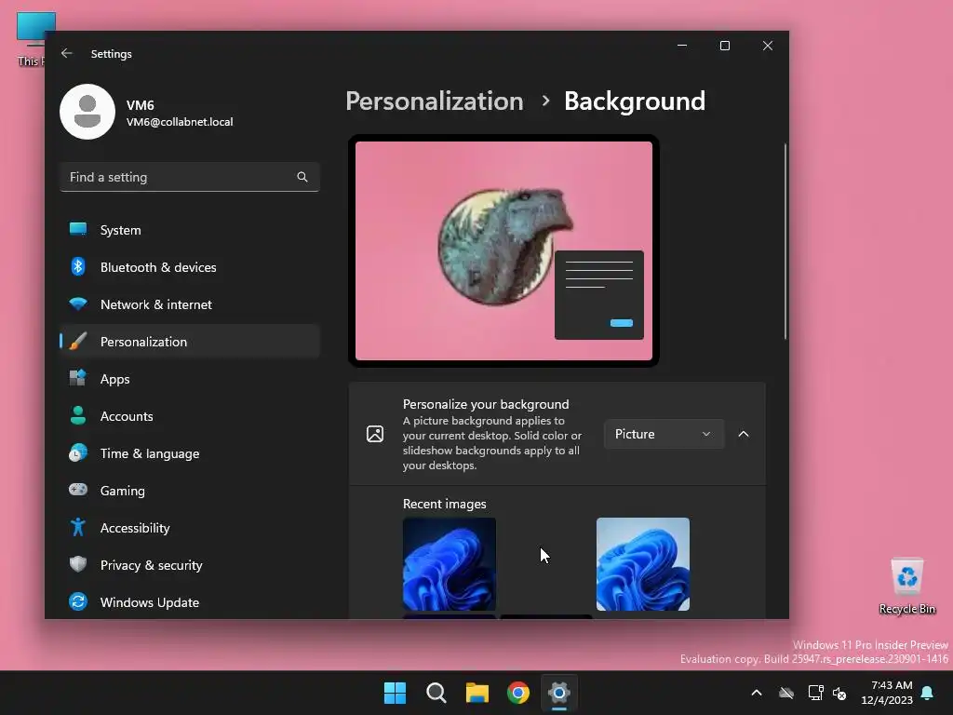This screenshot has width=953, height=715.
Task: Click the cloud sync icon in the tray
Action: [786, 693]
